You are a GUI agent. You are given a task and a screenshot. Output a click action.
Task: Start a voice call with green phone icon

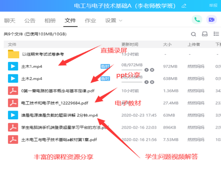coord(197,20)
